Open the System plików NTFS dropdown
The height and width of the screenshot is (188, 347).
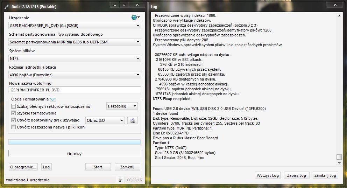point(75,58)
